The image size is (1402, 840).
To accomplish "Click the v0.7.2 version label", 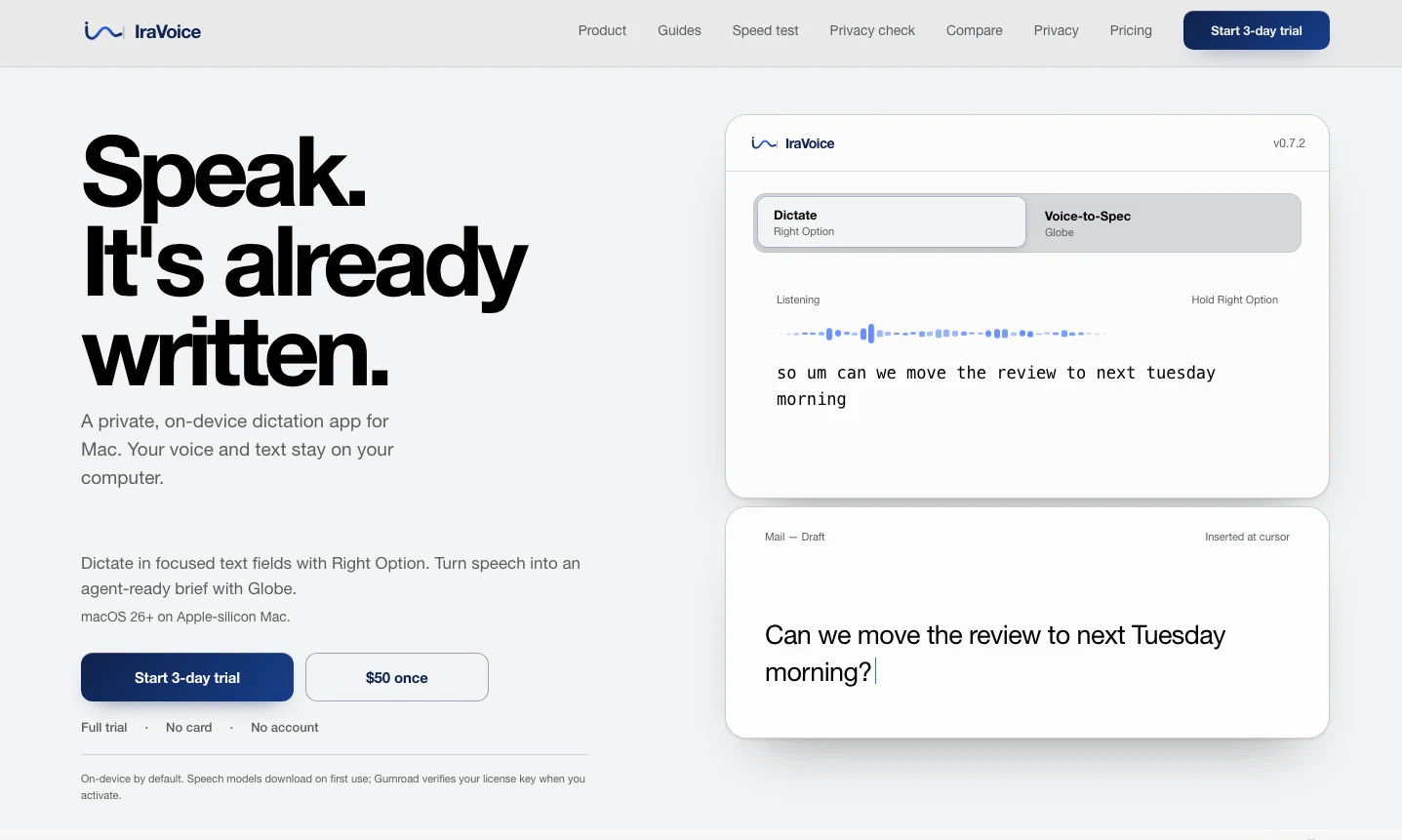I will click(x=1289, y=143).
